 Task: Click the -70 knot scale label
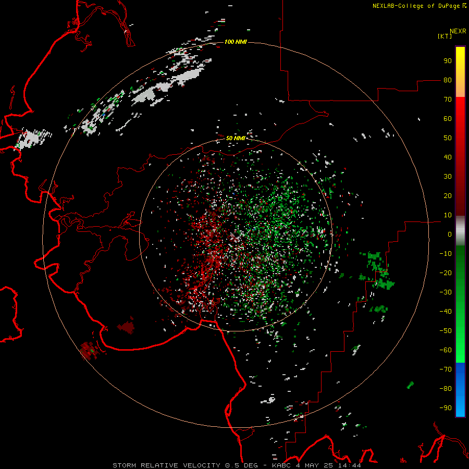[x=446, y=369]
